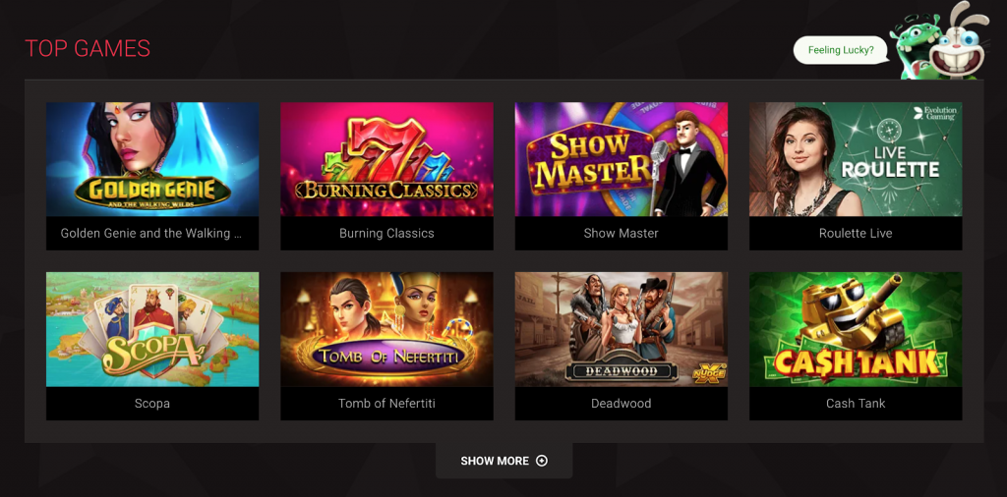The image size is (1007, 497).
Task: Open the Golden Genie game thumbnail
Action: (152, 159)
